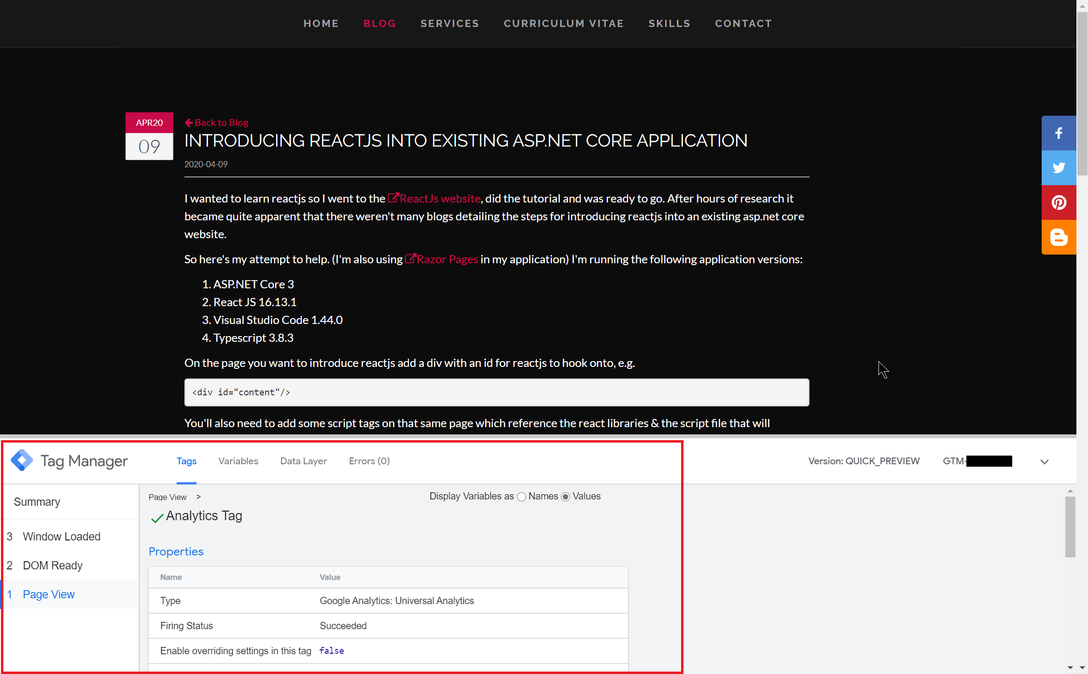Viewport: 1088px width, 674px height.
Task: Open the CURRICULUM VITAE navigation item
Action: 563,23
